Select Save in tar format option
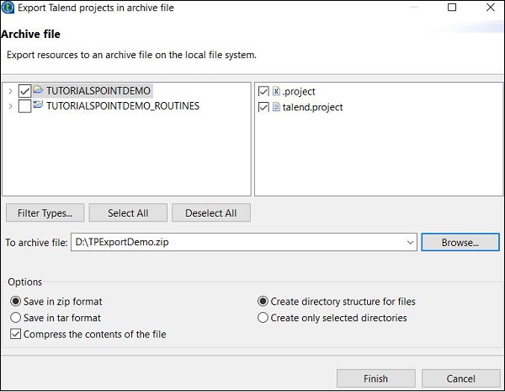The height and width of the screenshot is (392, 505). pyautogui.click(x=16, y=318)
